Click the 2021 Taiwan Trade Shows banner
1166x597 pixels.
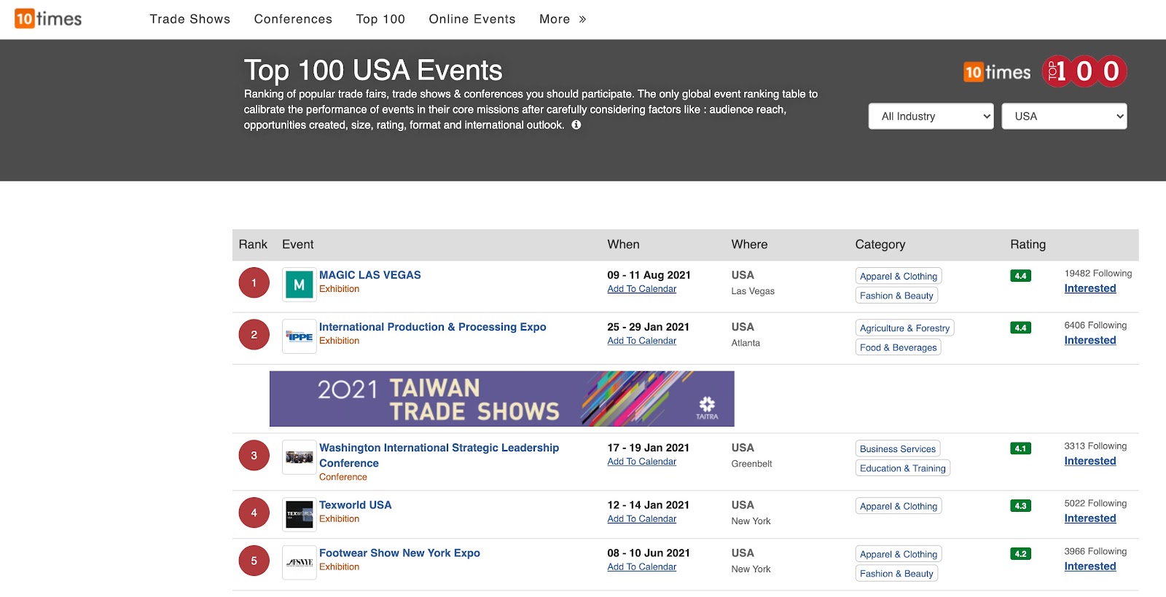tap(501, 399)
